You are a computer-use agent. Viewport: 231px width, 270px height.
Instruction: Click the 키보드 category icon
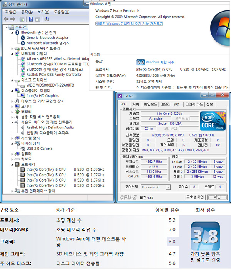coord(17,159)
